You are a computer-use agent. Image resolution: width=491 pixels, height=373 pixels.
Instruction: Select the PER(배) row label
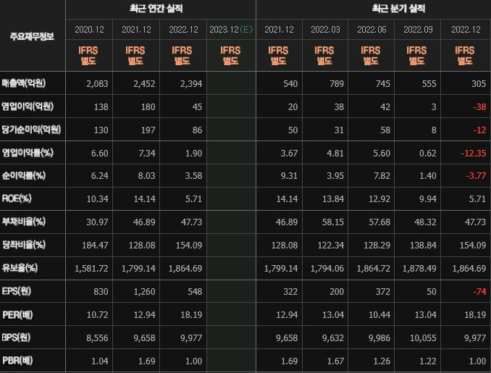pyautogui.click(x=17, y=314)
